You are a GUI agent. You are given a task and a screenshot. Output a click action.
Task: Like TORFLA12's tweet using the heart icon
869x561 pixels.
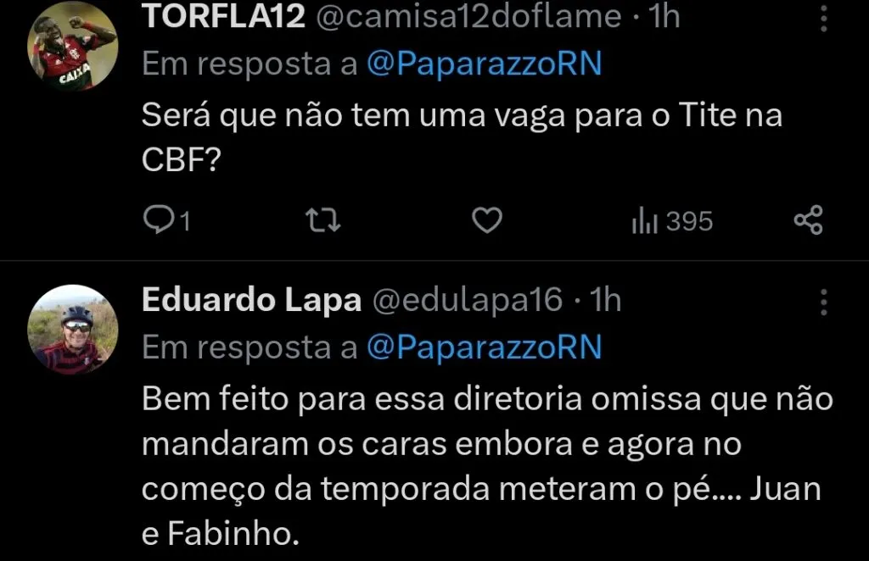pyautogui.click(x=486, y=219)
